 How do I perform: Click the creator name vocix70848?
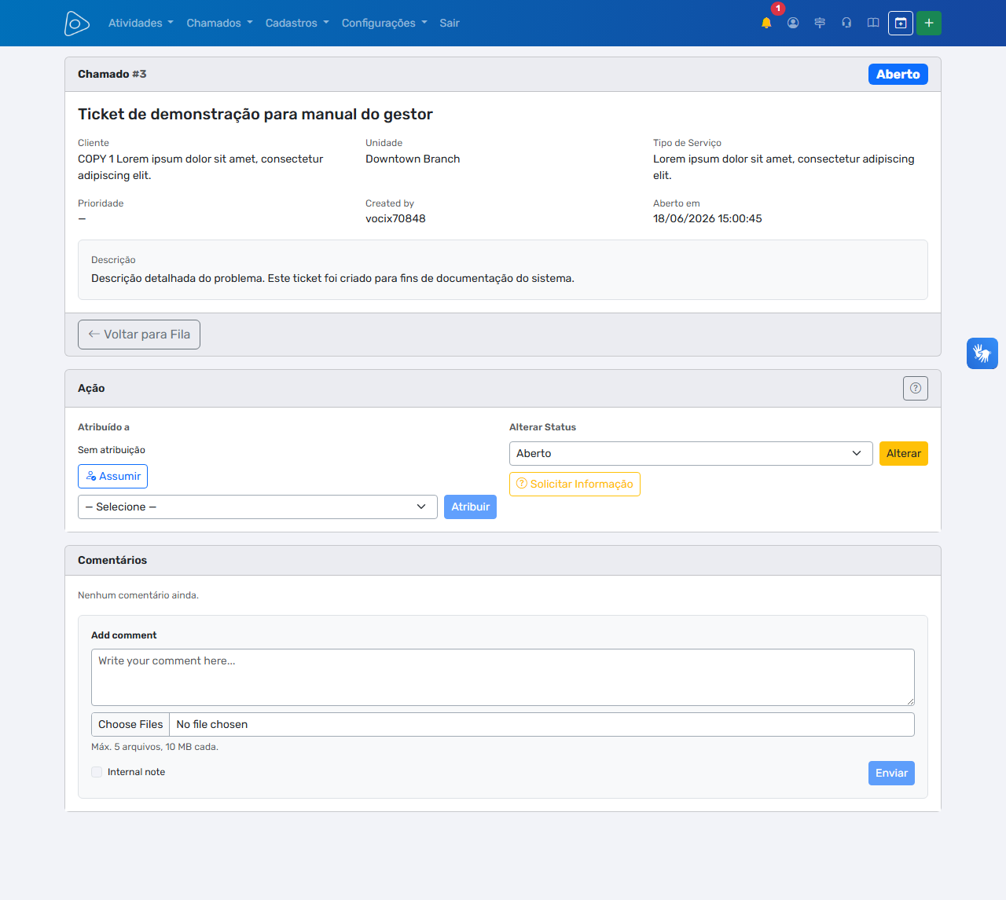[x=395, y=218]
